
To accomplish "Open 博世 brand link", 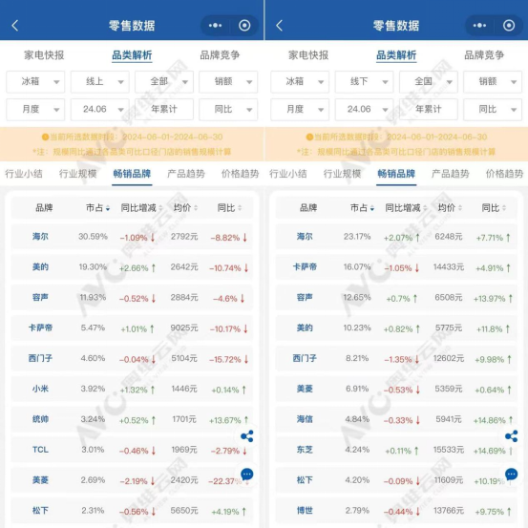I will pyautogui.click(x=305, y=511).
